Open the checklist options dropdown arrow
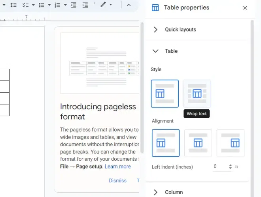 pyautogui.click(x=33, y=5)
